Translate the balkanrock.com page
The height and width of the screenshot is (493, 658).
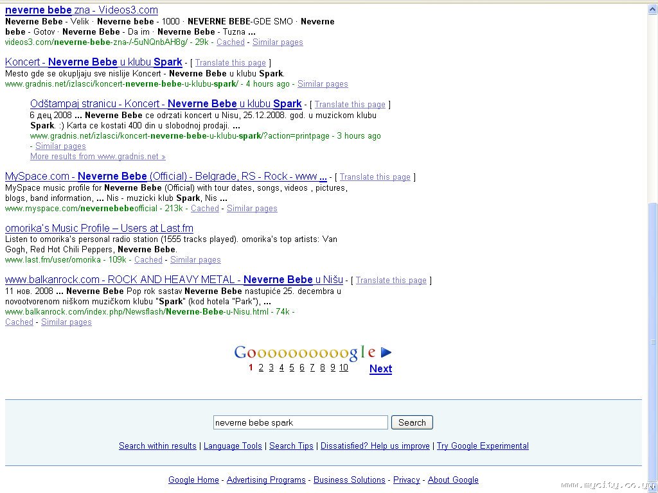pyautogui.click(x=391, y=281)
